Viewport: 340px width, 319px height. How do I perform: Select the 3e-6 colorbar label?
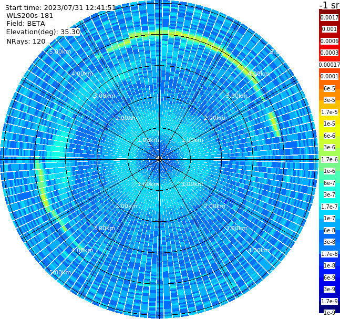(329, 147)
